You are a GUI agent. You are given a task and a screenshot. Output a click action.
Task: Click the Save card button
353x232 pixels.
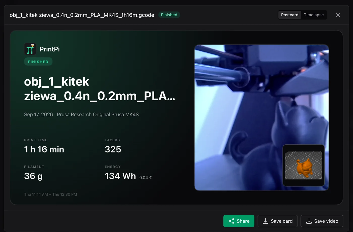point(277,221)
